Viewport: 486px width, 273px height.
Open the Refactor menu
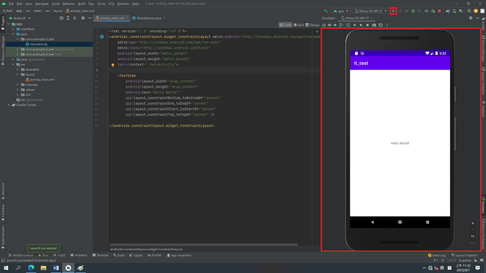point(68,4)
